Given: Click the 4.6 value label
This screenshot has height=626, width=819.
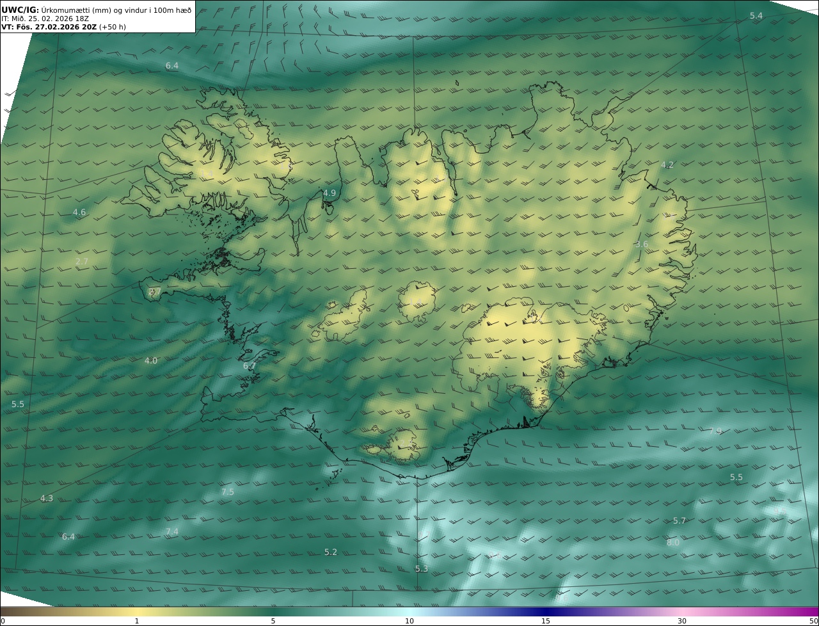Looking at the screenshot, I should pos(79,212).
